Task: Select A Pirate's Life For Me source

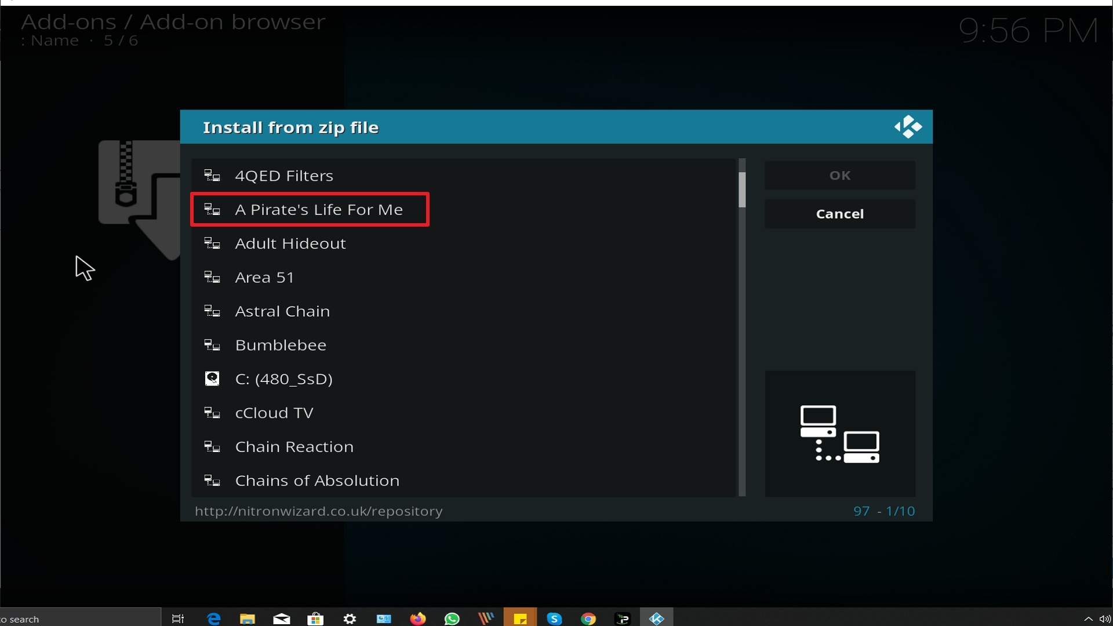Action: pos(464,209)
